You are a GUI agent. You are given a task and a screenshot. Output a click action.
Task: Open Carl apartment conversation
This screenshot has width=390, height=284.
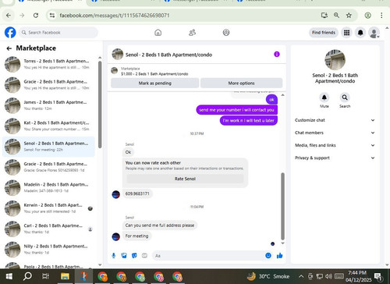[48, 229]
